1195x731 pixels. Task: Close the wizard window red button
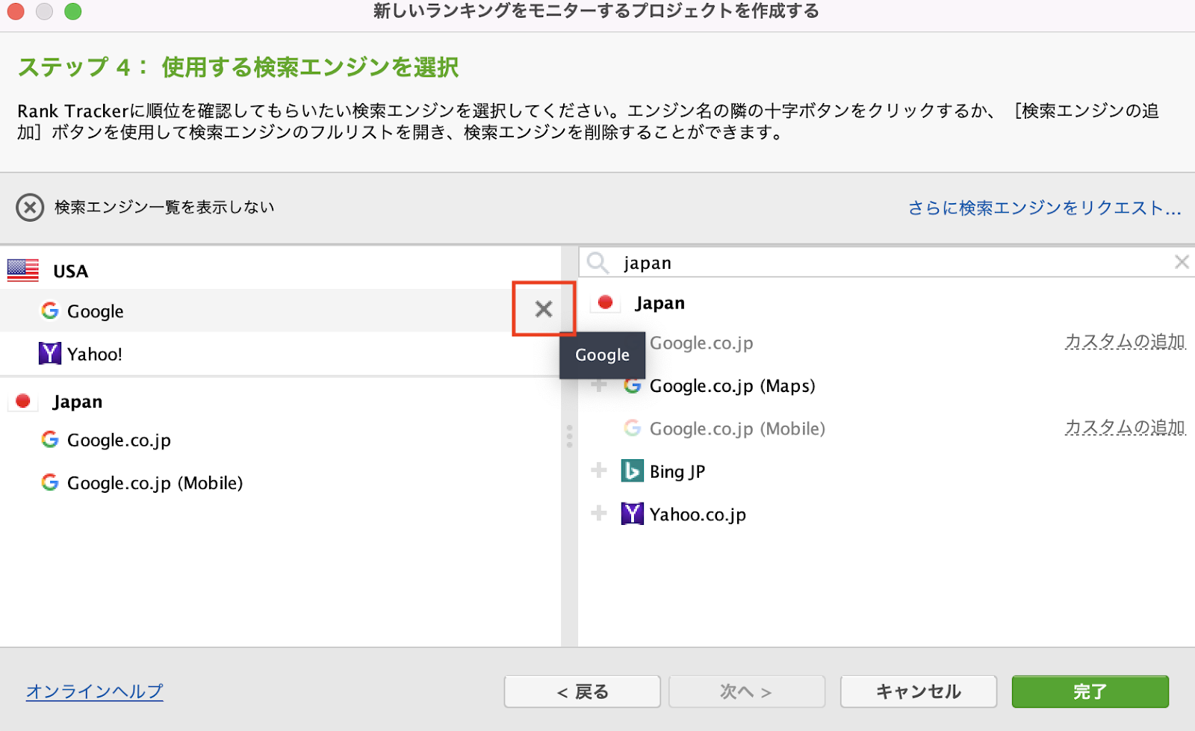[16, 11]
